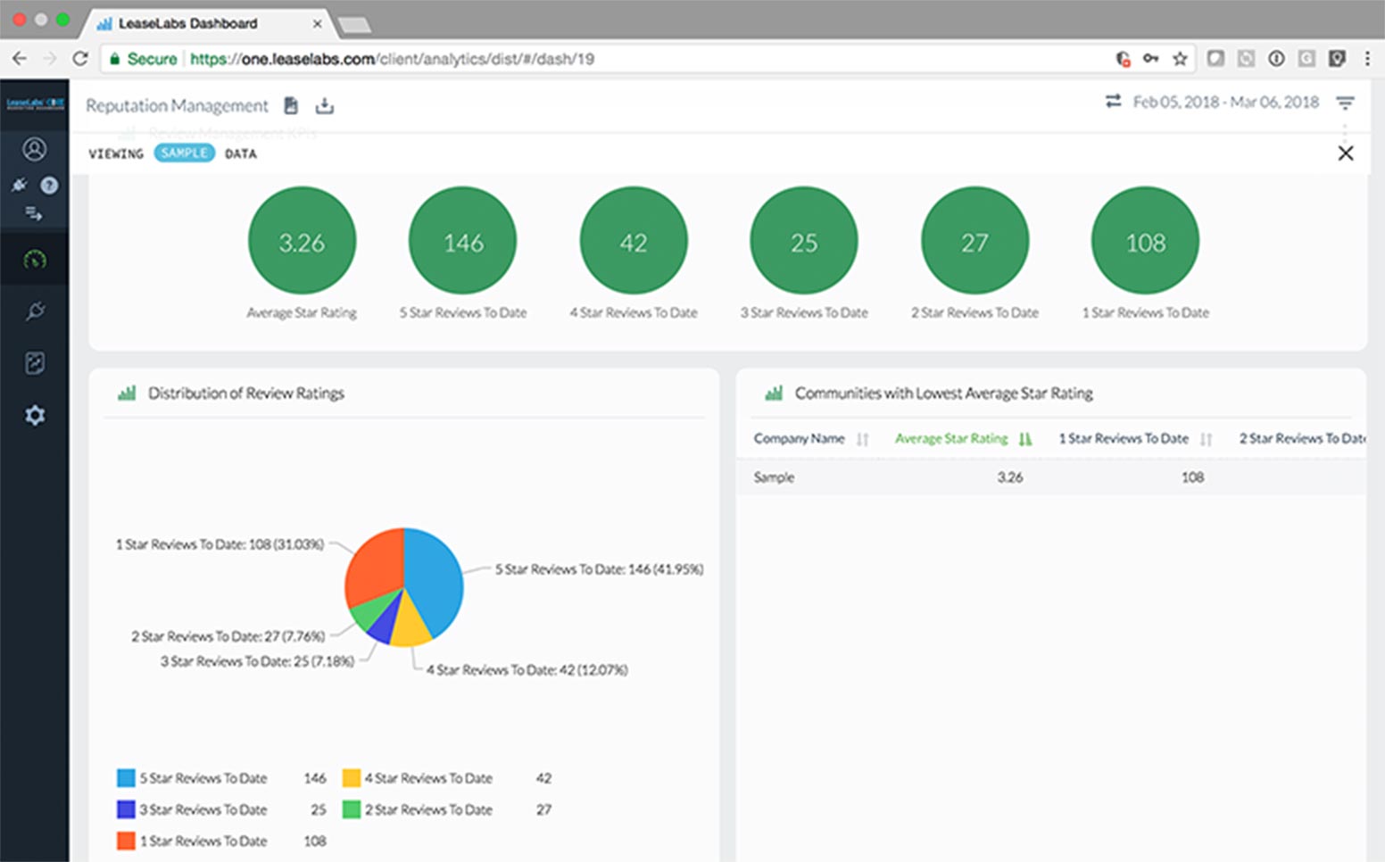
Task: Click the orange 1 Star legend swatch
Action: point(126,841)
